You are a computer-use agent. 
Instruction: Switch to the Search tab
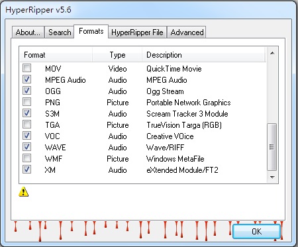tap(60, 32)
